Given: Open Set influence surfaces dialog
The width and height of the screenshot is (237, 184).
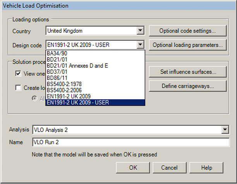Looking at the screenshot, I should (188, 72).
